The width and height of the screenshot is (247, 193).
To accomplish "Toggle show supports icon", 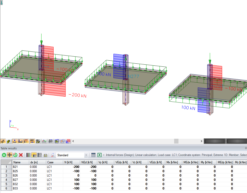I will (x=15, y=141).
